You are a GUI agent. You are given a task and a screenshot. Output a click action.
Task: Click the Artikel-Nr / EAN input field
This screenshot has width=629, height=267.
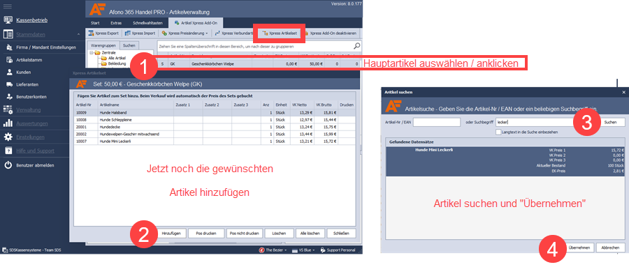[x=436, y=122]
